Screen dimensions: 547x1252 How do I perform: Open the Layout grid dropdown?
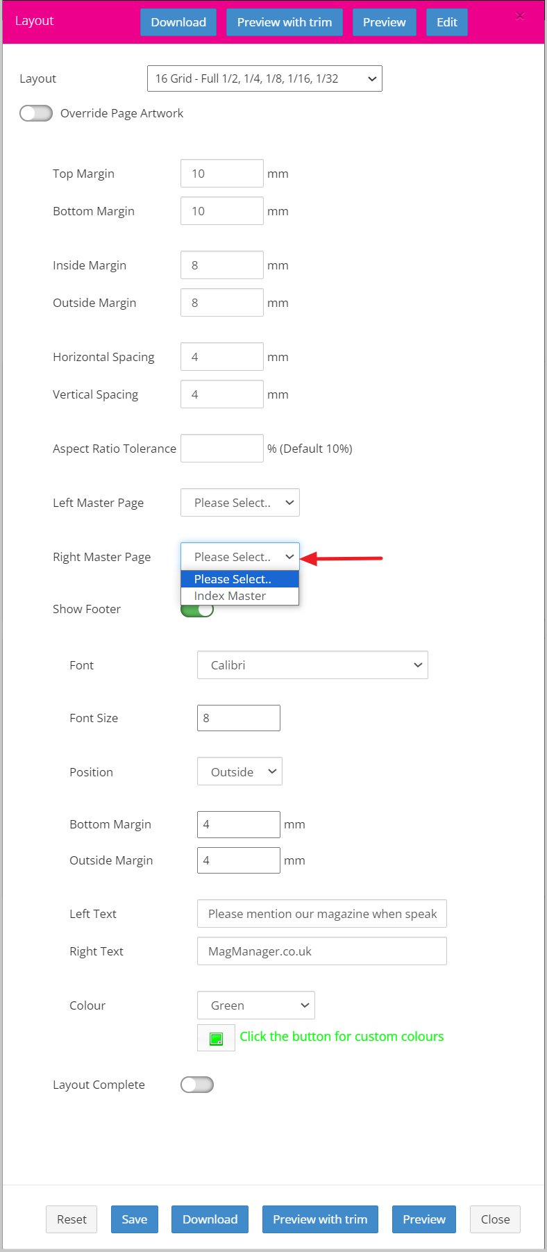tap(264, 78)
